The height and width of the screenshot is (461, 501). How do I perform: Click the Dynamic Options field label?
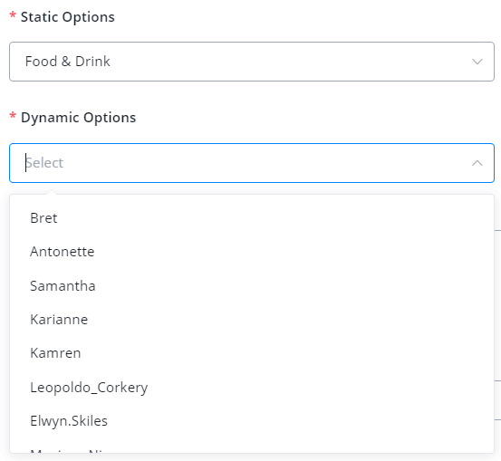click(x=78, y=118)
